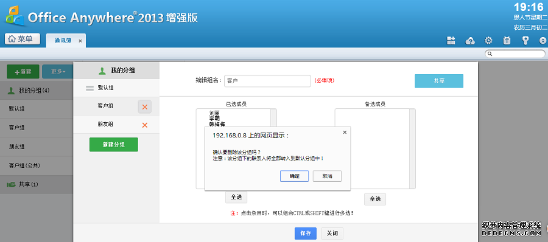Click drag-handle icon beside 默认组
Screen dimensions: 548x242
click(90, 89)
